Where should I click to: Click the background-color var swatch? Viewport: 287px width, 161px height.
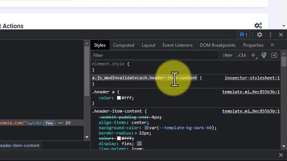147,127
